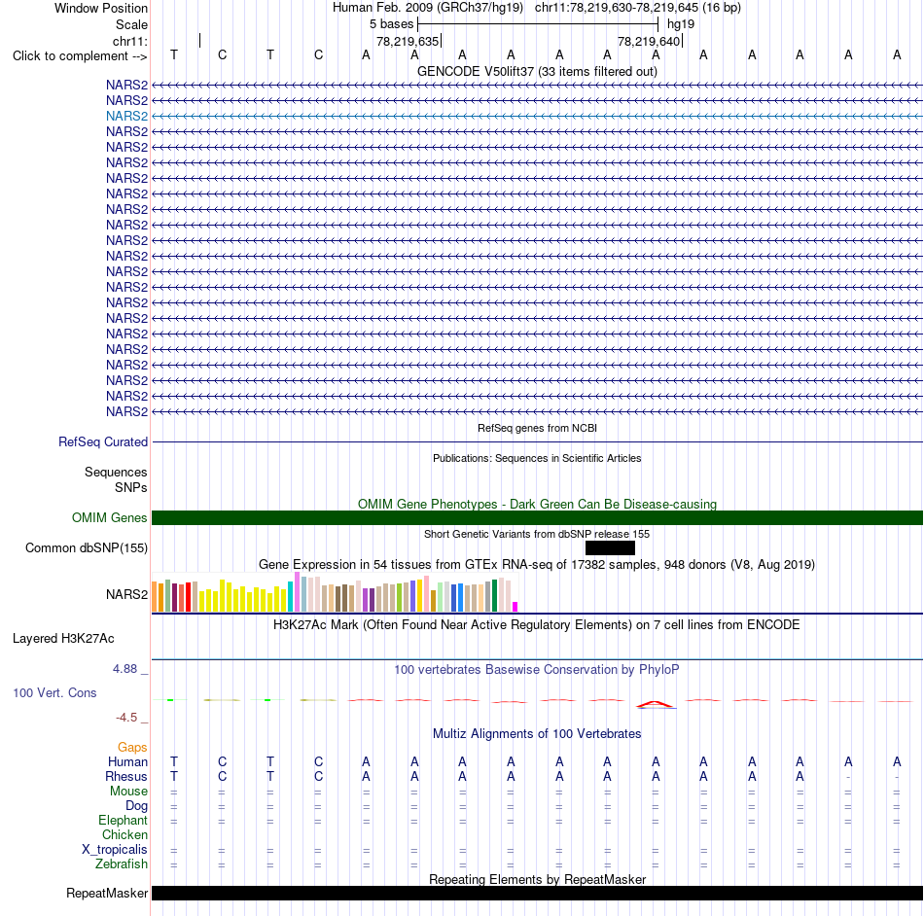The image size is (924, 916).
Task: Click the Zebrafish species label
Action: click(122, 863)
